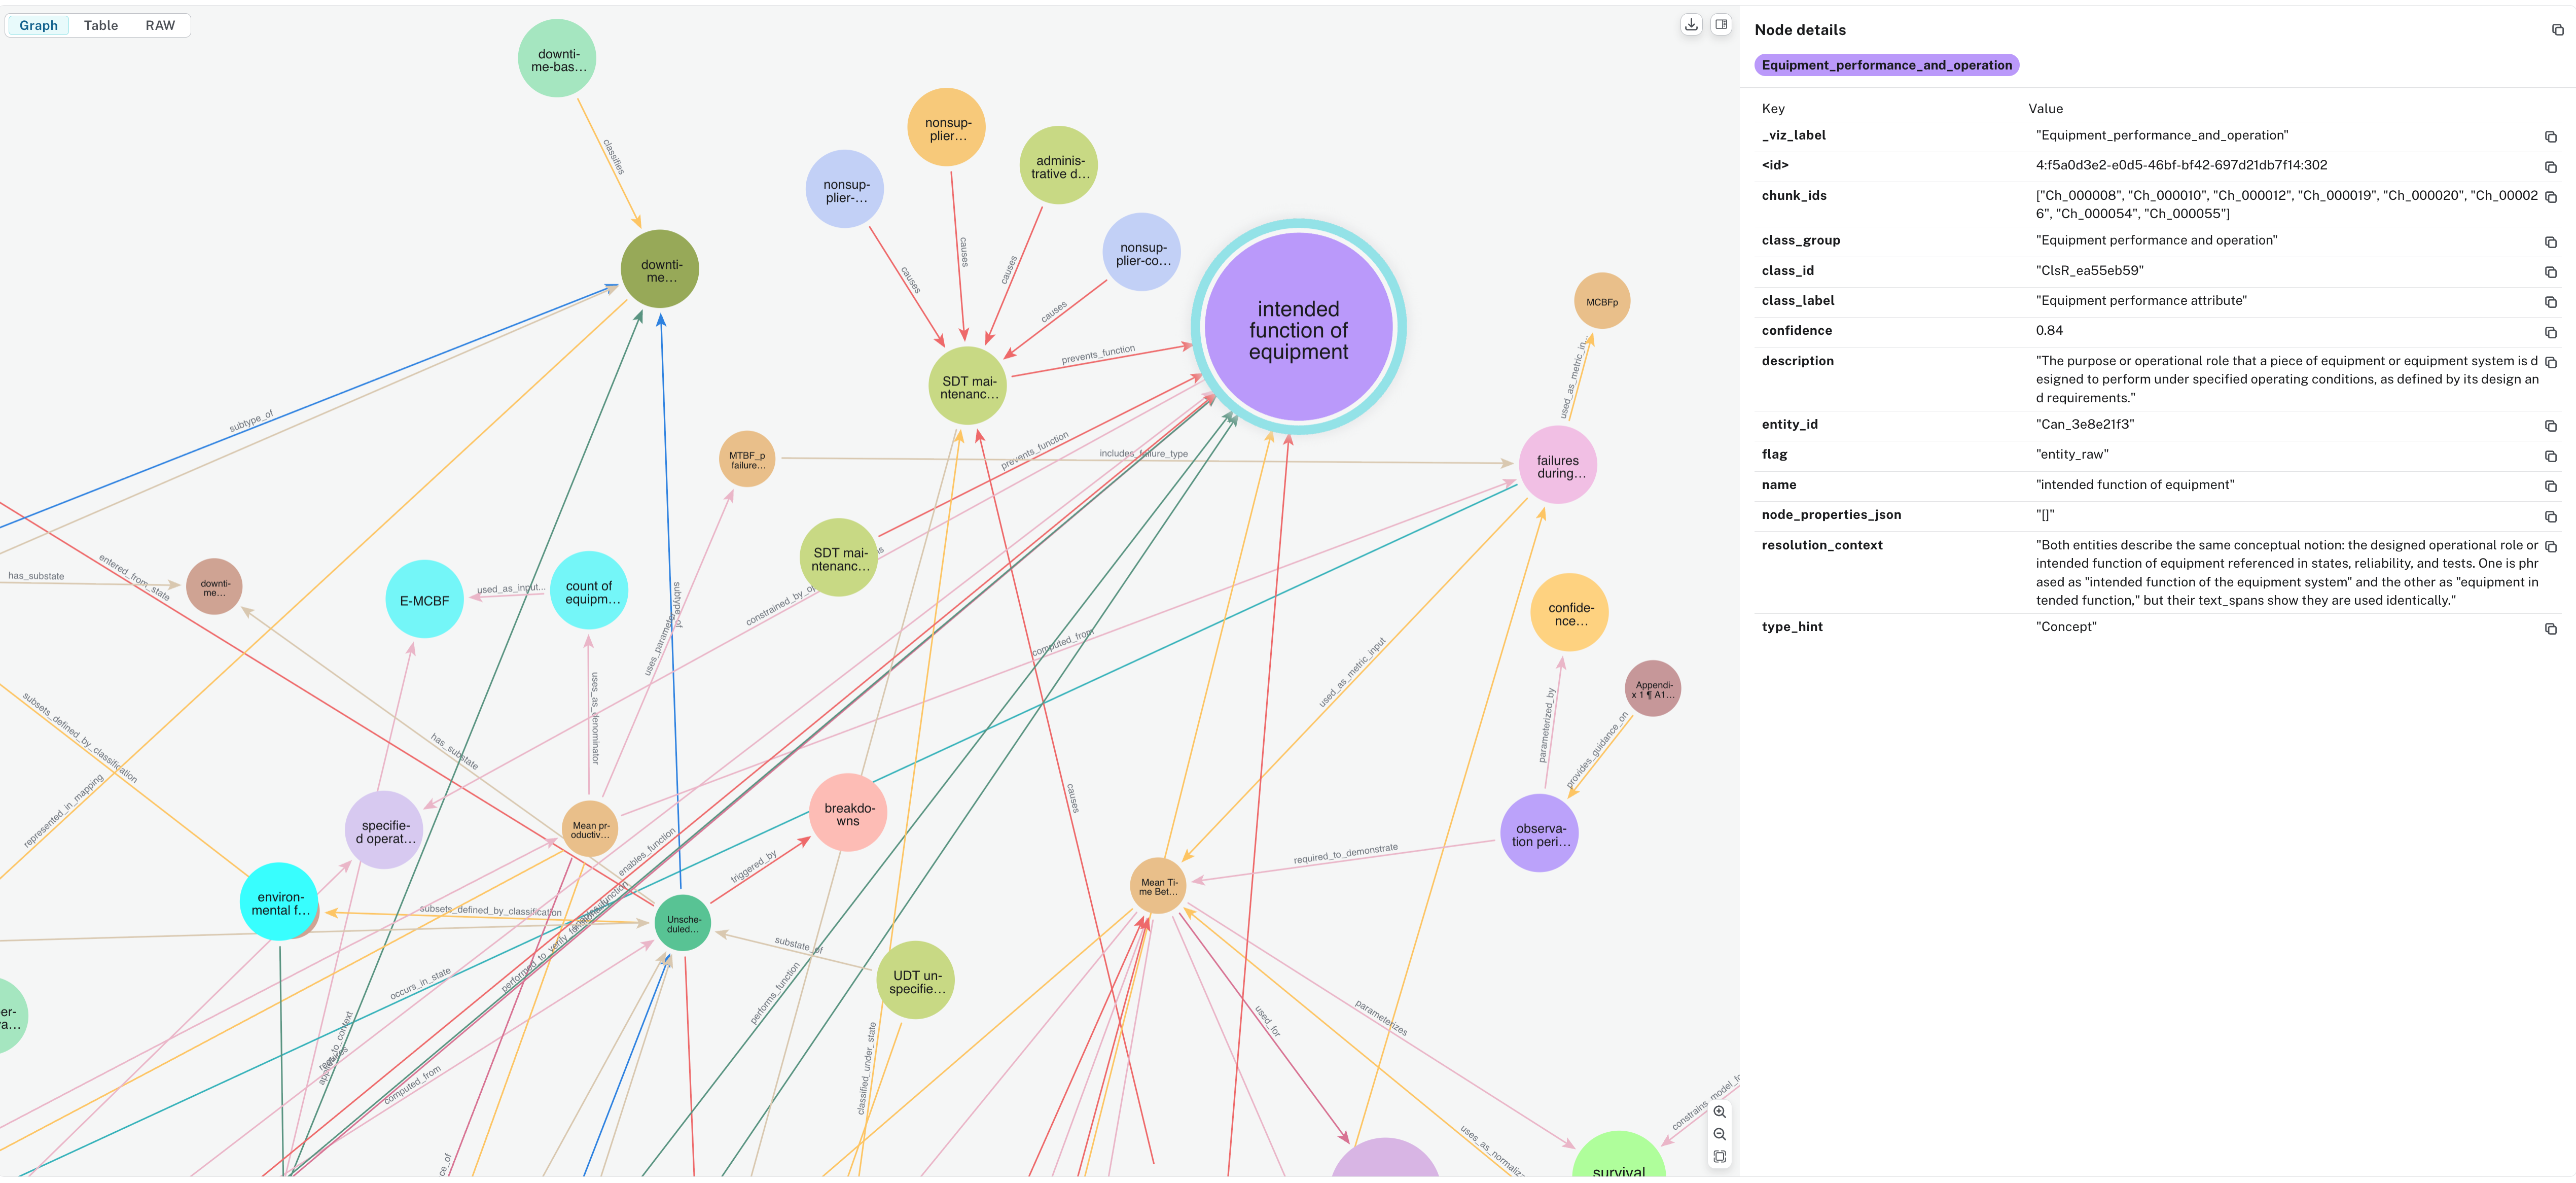
Task: Select the Unscheduled… green node
Action: click(683, 923)
